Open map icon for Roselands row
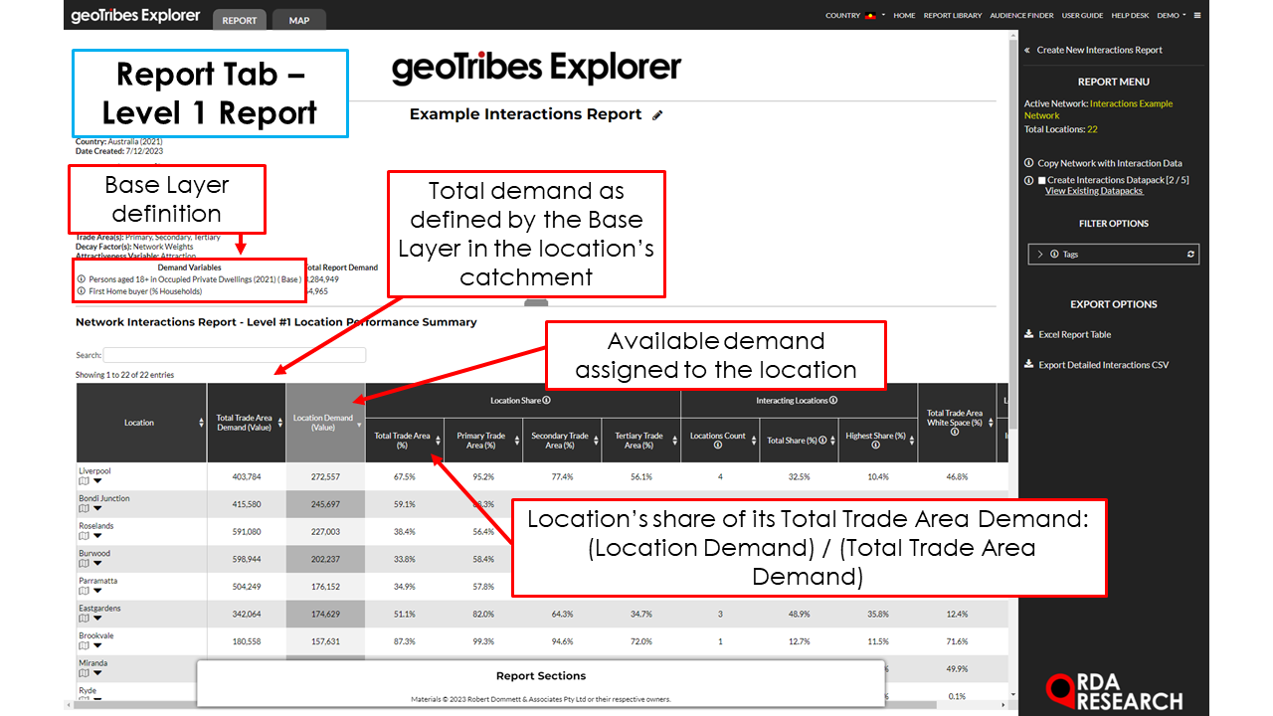This screenshot has height=716, width=1273. pyautogui.click(x=84, y=536)
